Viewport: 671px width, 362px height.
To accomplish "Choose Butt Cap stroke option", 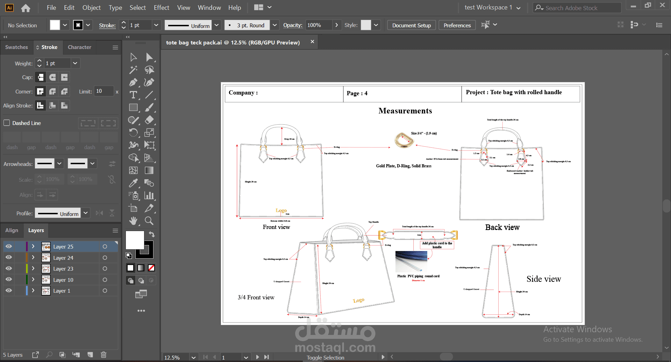I will [41, 77].
